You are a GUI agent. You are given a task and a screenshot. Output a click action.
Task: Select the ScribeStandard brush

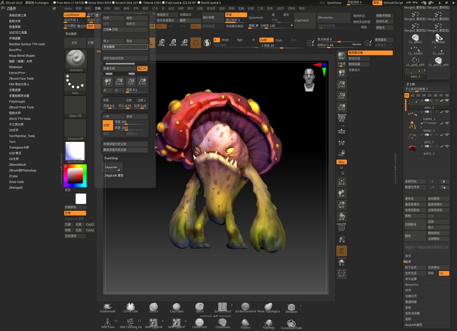246,308
